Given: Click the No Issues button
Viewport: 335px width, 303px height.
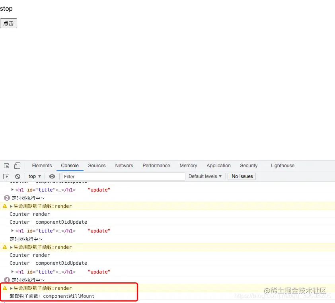Looking at the screenshot, I should coord(242,176).
